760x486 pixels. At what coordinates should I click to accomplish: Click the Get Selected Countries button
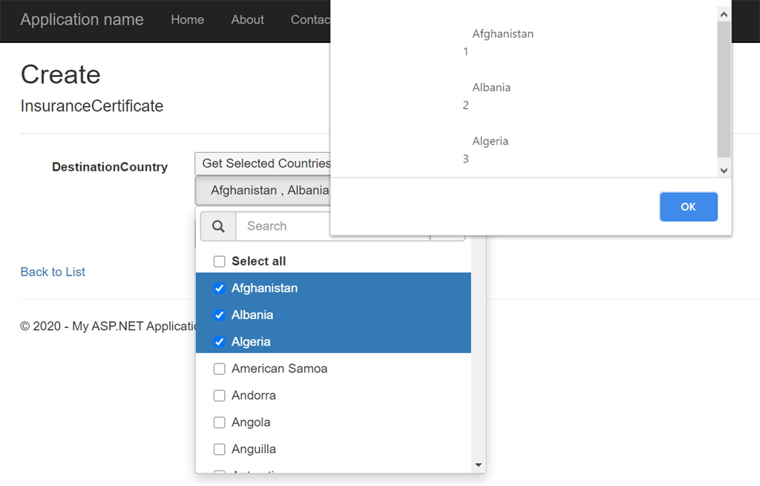click(x=264, y=163)
